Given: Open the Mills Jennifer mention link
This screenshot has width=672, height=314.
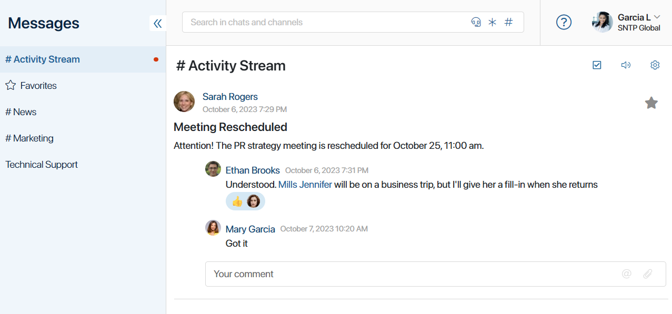Looking at the screenshot, I should pyautogui.click(x=305, y=185).
